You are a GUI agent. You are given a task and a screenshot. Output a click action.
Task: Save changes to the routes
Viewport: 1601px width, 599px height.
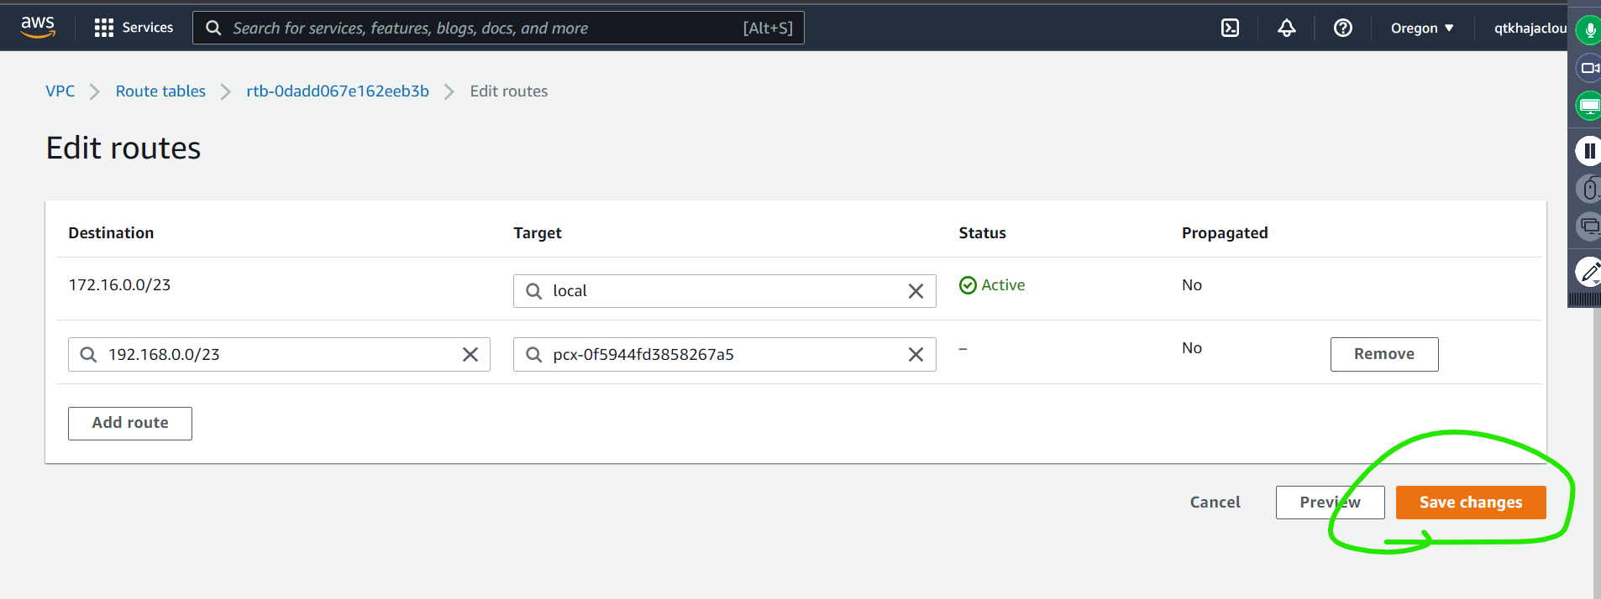pyautogui.click(x=1471, y=503)
